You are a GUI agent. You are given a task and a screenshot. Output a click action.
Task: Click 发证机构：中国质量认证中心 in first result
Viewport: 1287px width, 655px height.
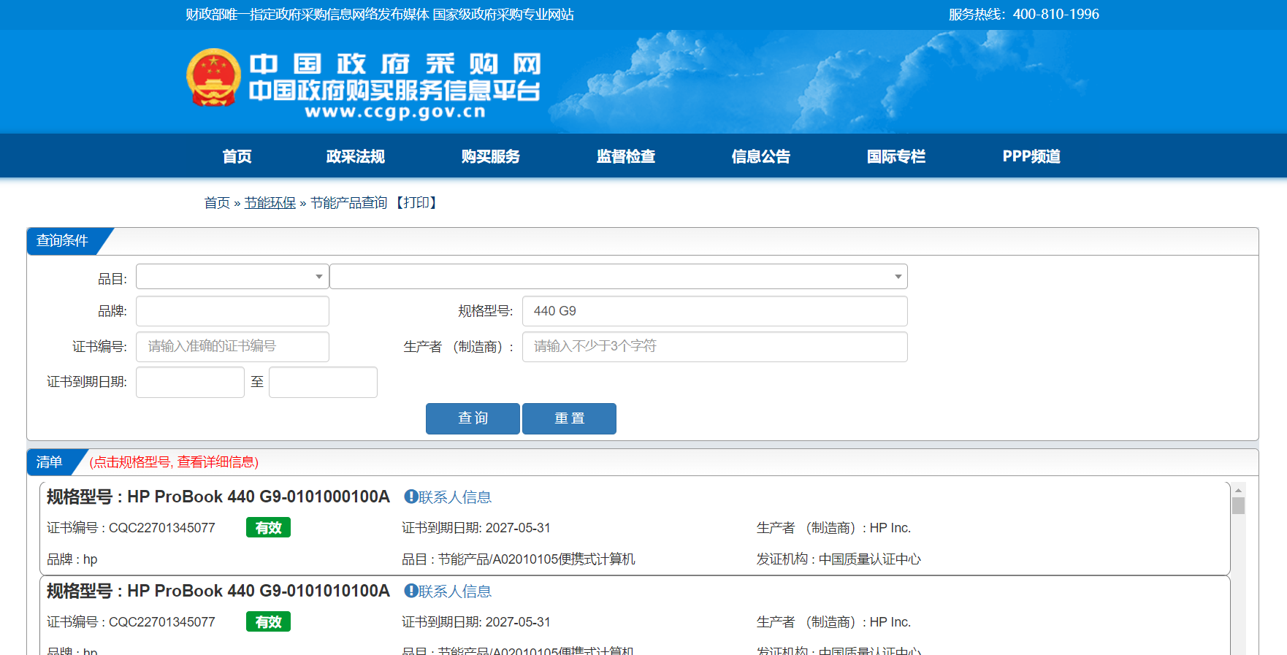point(839,559)
